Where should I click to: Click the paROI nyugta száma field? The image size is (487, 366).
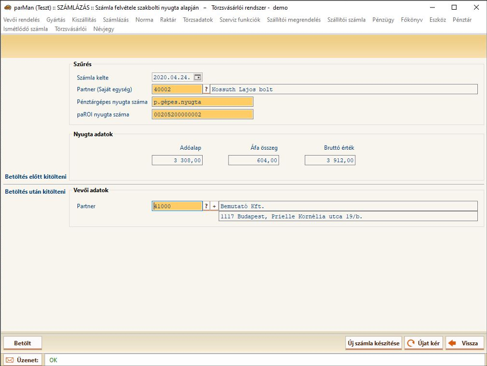(203, 114)
